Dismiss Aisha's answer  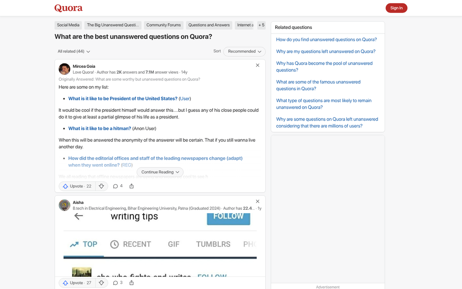258,201
